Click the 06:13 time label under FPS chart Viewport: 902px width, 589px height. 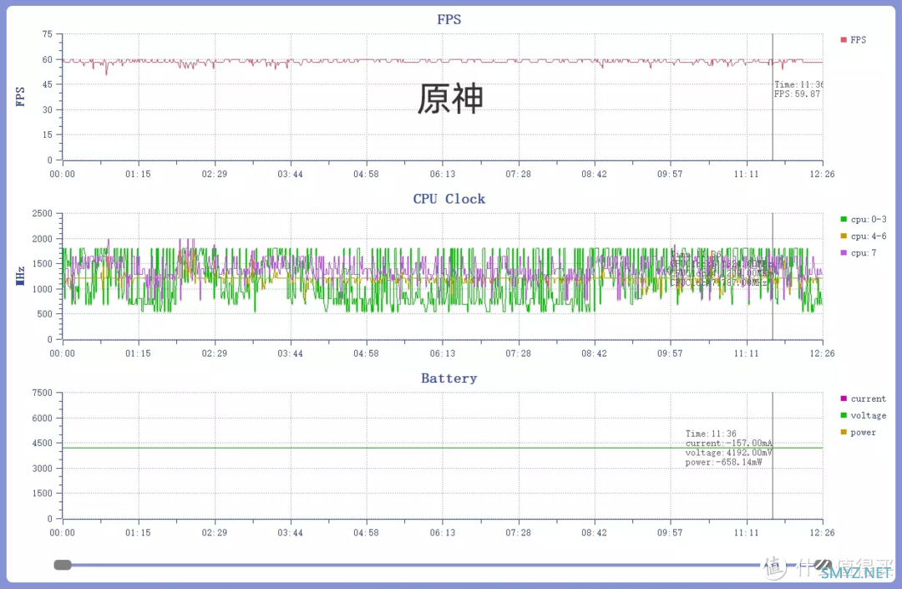[443, 174]
